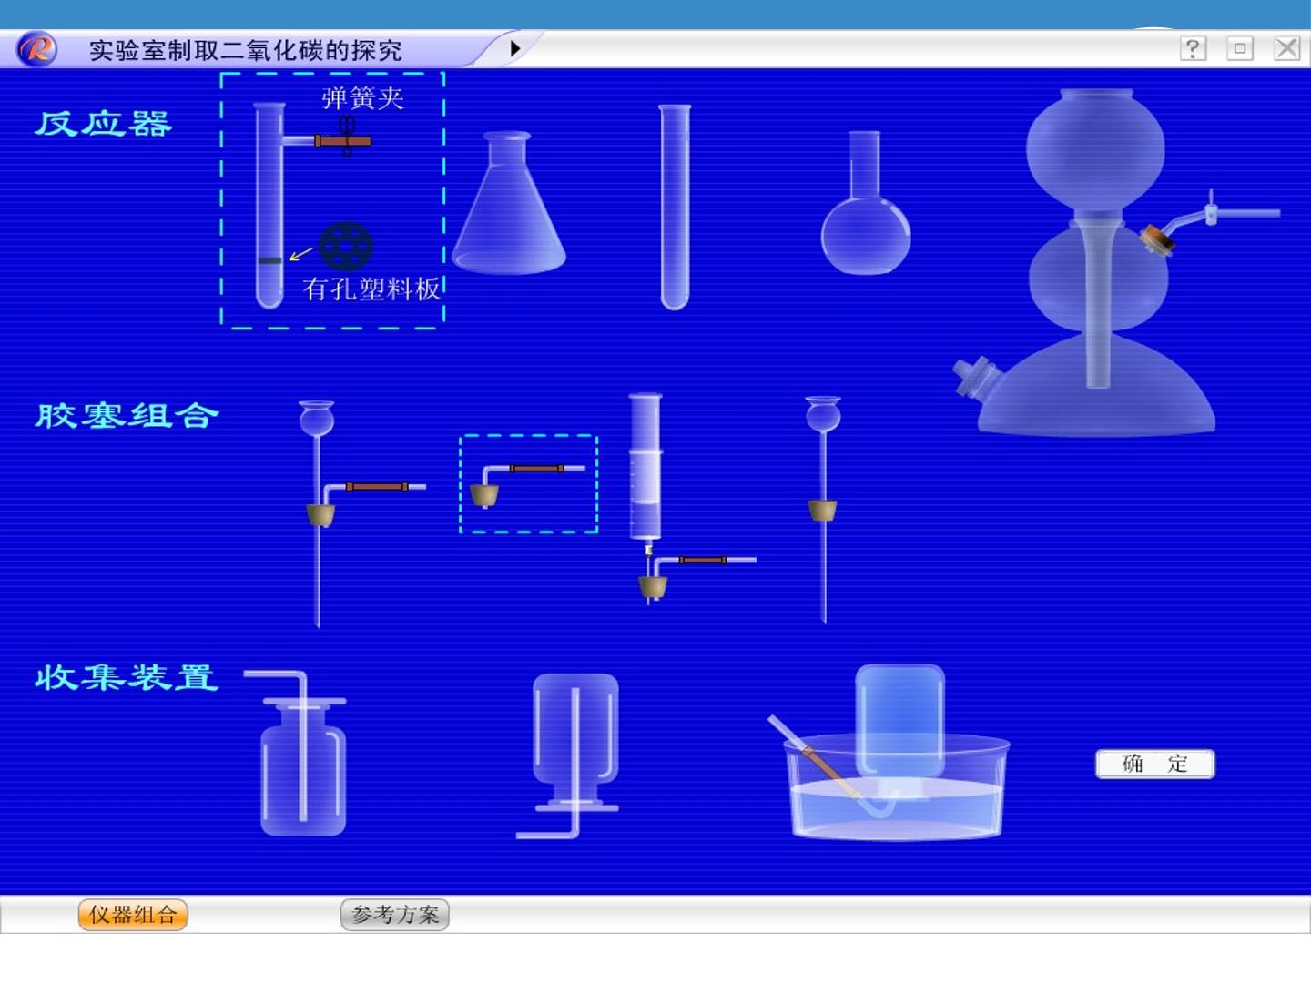Select the conical Erlenmeyer flask reactor
The height and width of the screenshot is (983, 1311).
point(509,203)
